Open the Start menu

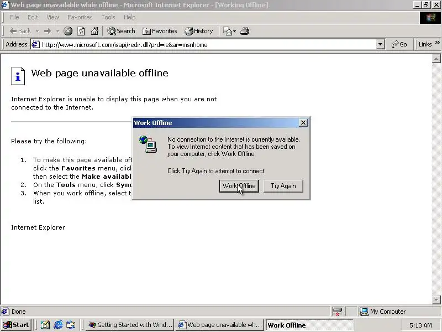pyautogui.click(x=16, y=325)
